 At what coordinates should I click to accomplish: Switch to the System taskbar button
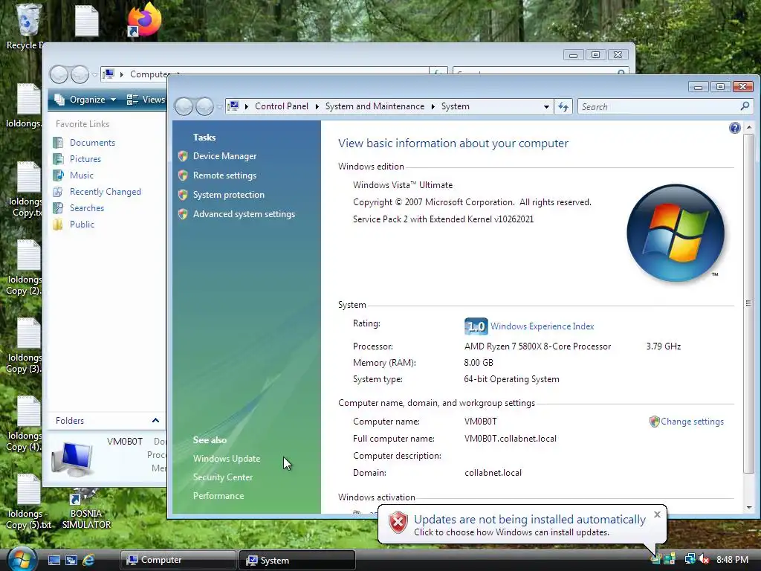point(297,560)
